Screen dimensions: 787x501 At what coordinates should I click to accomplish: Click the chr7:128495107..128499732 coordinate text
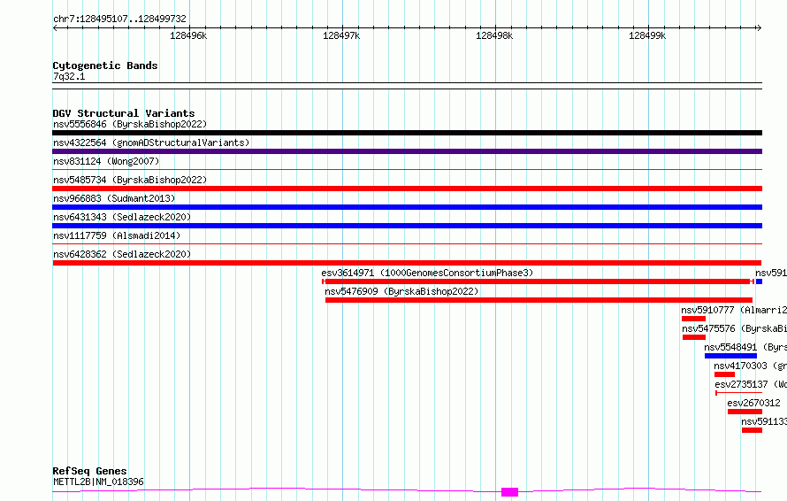click(119, 19)
